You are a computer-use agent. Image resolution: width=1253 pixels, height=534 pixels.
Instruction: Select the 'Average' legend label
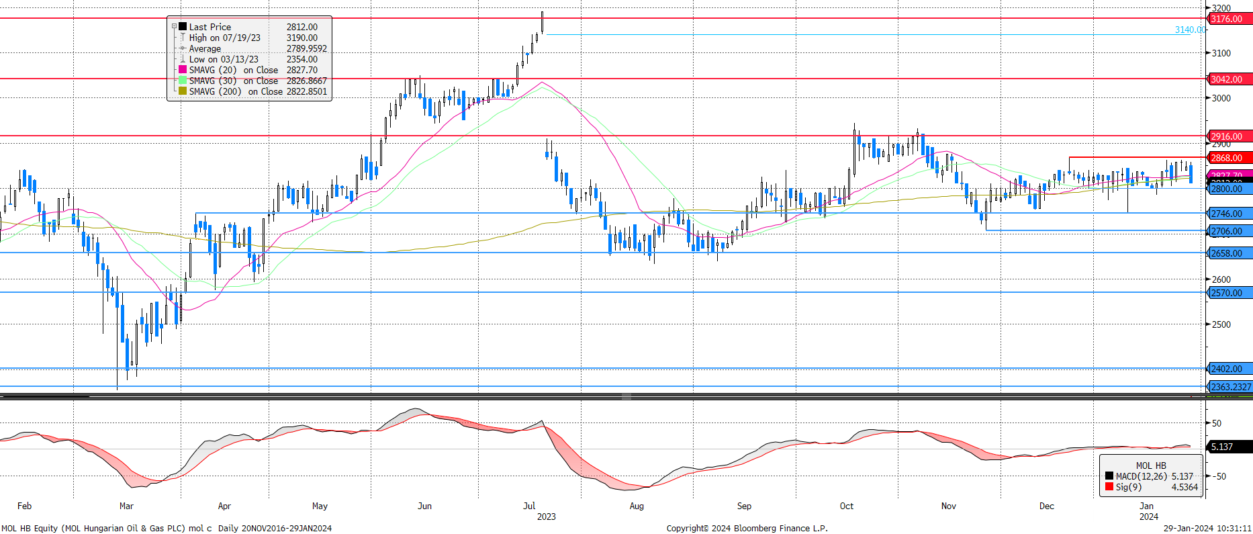click(x=205, y=48)
